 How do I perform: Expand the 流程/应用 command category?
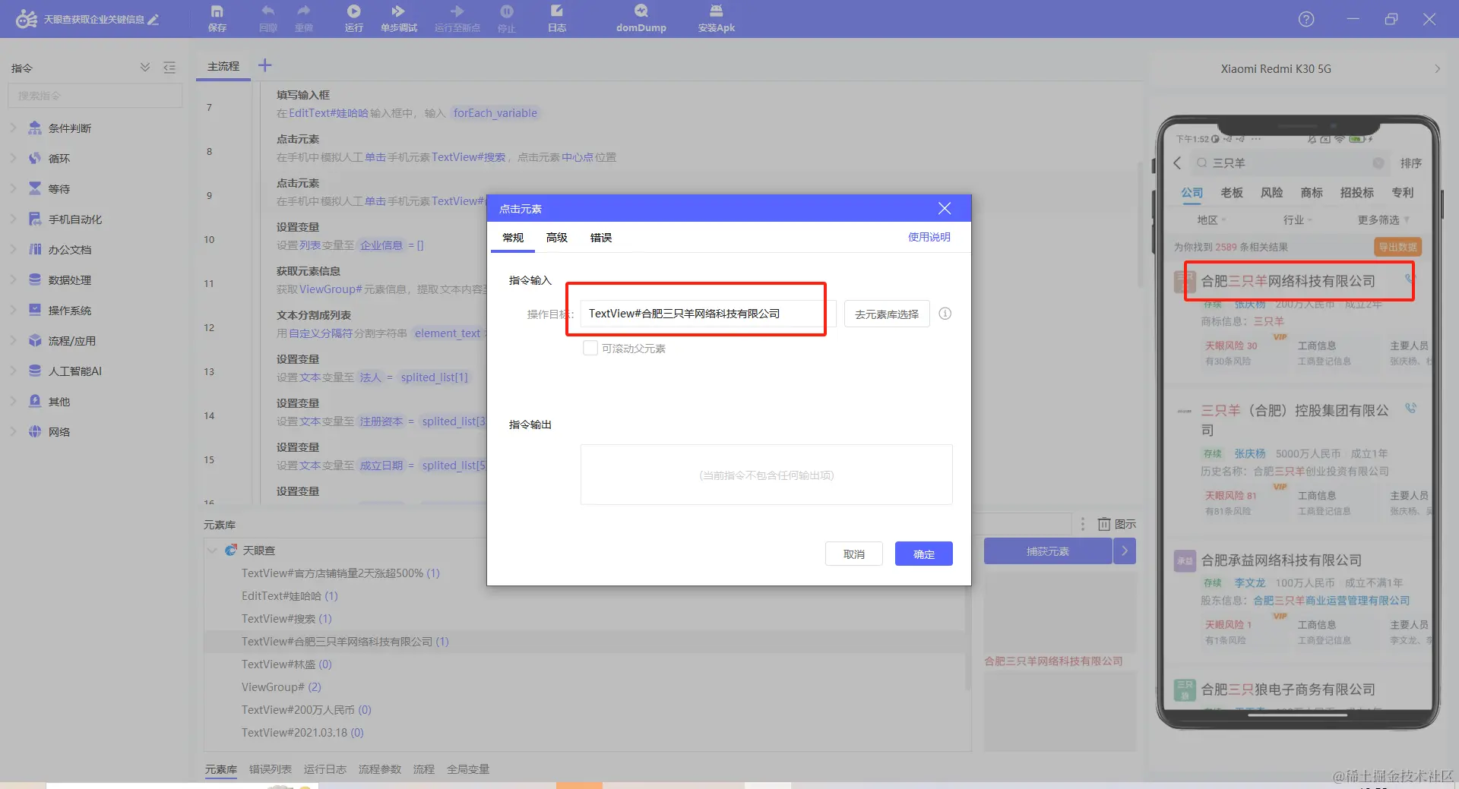pyautogui.click(x=13, y=341)
